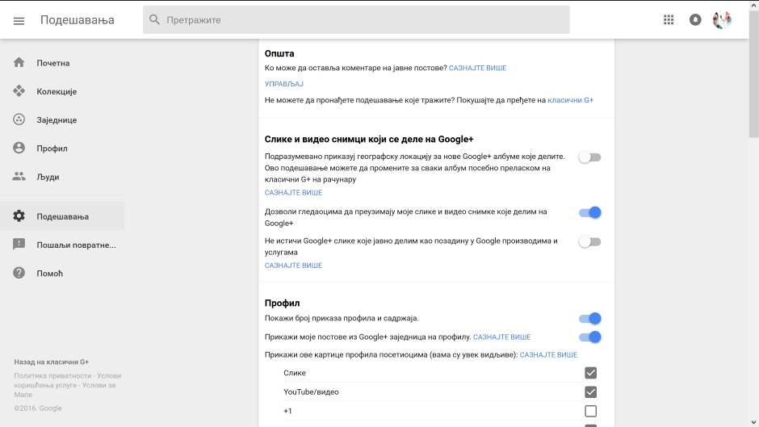The image size is (759, 427).
Task: Open the Google apps grid
Action: coord(669,20)
